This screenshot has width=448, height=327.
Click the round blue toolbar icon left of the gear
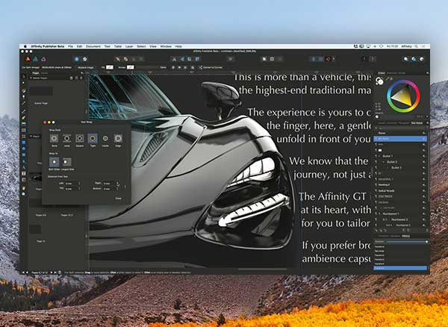pos(77,59)
